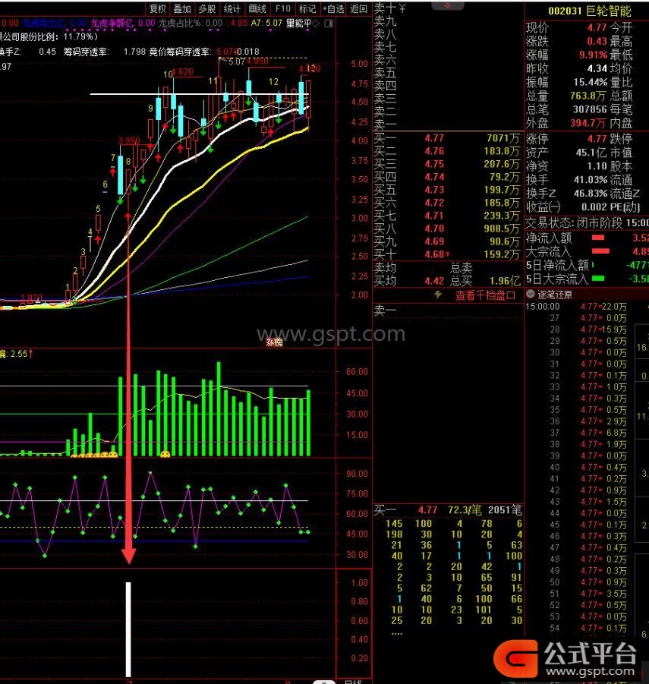Click the 涨幅 value 9.91%

593,55
